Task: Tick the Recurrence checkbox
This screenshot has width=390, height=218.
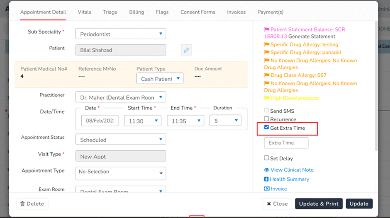Action: [266, 119]
